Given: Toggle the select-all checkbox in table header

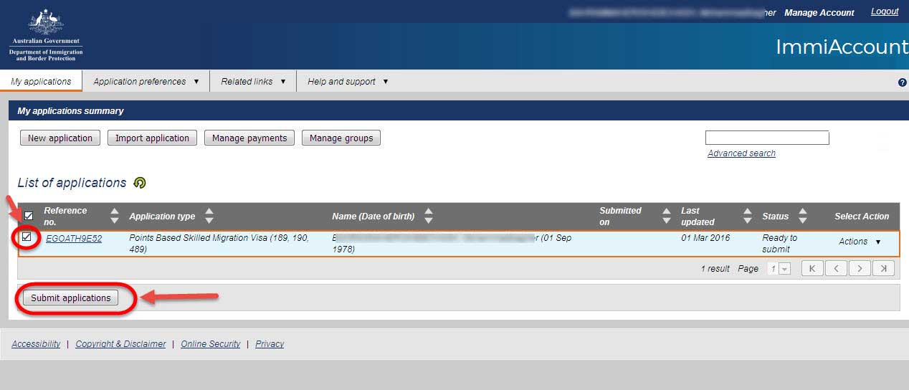Looking at the screenshot, I should [29, 216].
